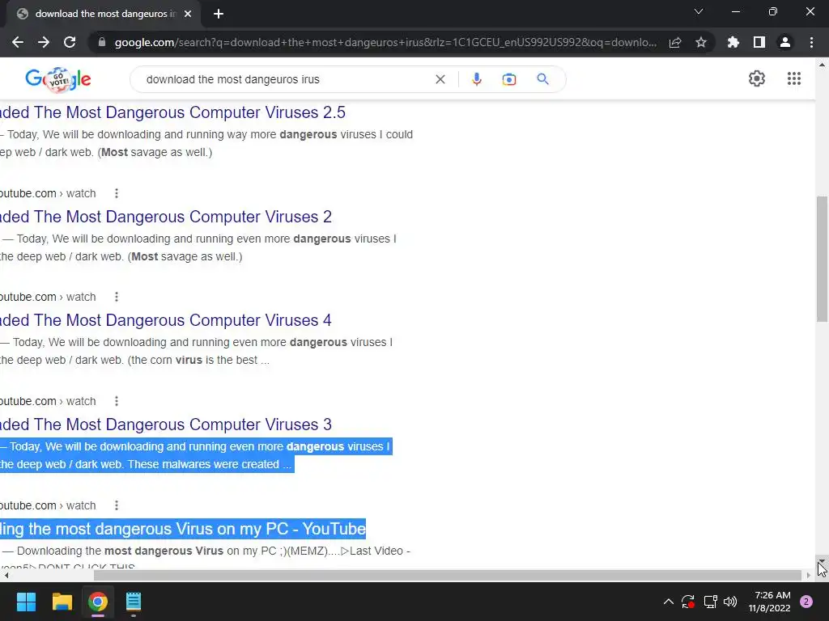
Task: Open Chrome's three-dot menu
Action: 811,42
